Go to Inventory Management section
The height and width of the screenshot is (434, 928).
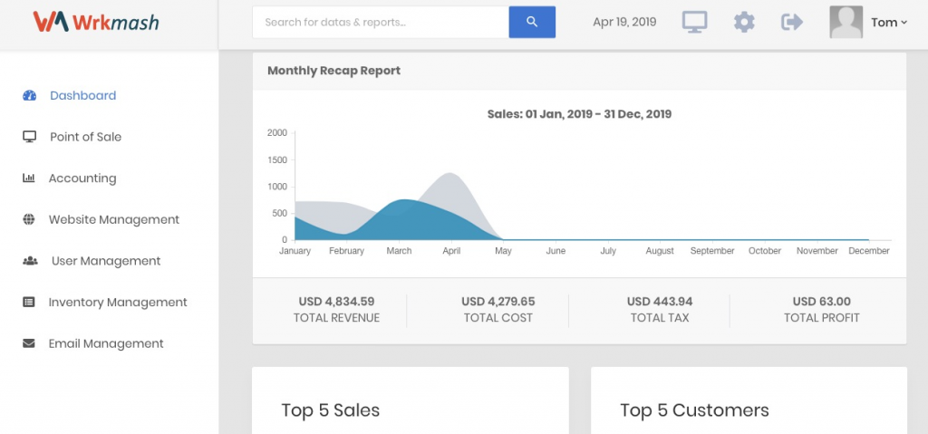click(118, 302)
